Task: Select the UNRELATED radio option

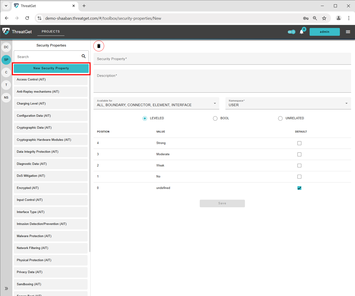Action: click(x=280, y=118)
